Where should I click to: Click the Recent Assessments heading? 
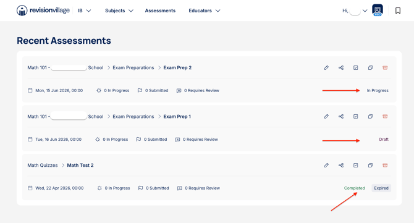[64, 41]
